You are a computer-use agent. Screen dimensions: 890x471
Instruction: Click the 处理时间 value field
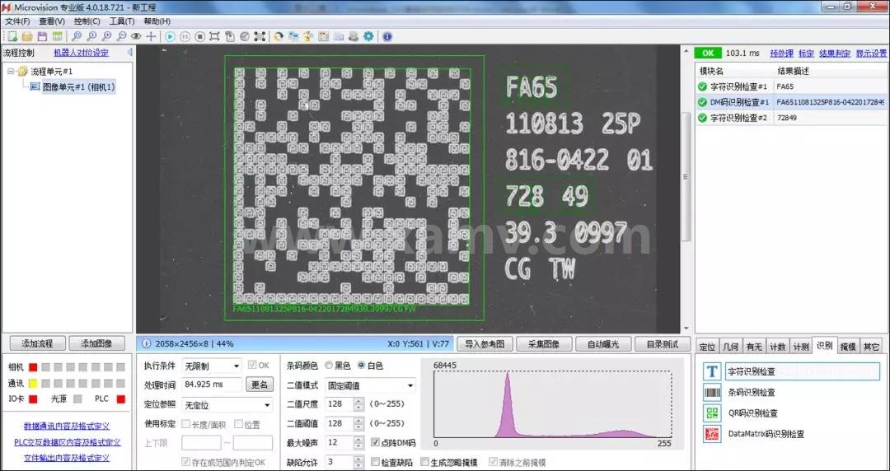click(212, 385)
